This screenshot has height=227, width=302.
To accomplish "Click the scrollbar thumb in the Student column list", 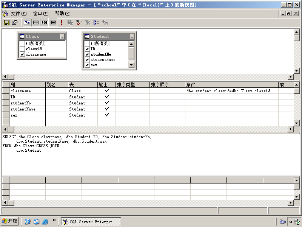I will [131, 53].
